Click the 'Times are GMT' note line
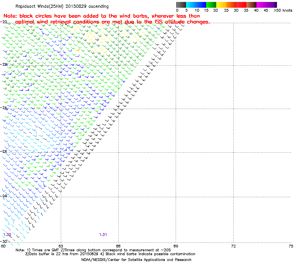Screen dimensions: 294x266 pyautogui.click(x=93, y=250)
